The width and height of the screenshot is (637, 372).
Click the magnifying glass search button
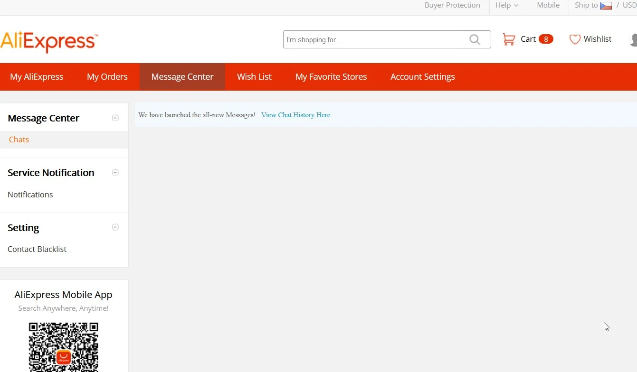point(475,39)
